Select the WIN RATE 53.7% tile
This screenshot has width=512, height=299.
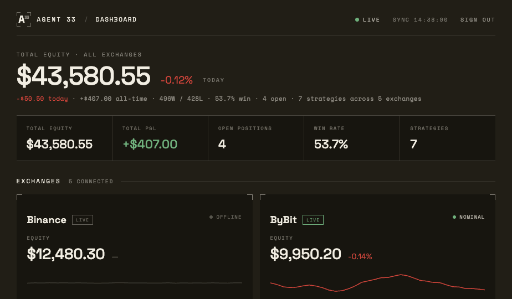coord(352,138)
